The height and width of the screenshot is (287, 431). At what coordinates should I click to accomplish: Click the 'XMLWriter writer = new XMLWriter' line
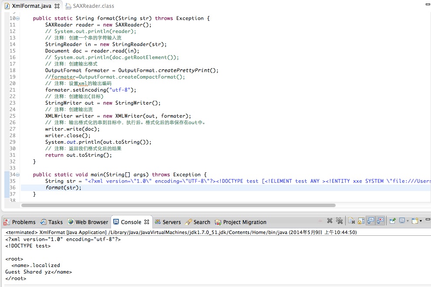[118, 116]
